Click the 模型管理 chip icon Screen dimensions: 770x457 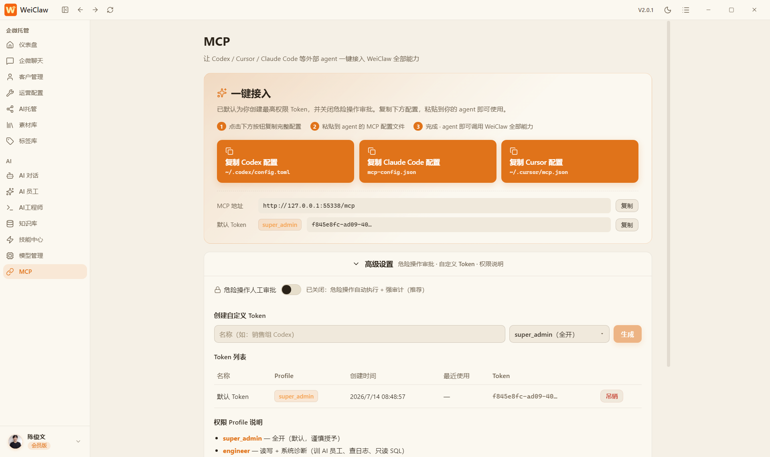[10, 255]
